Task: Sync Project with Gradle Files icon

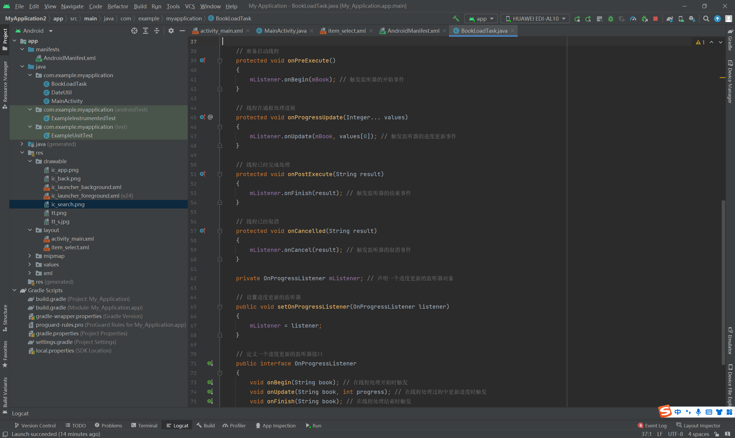Action: click(670, 19)
